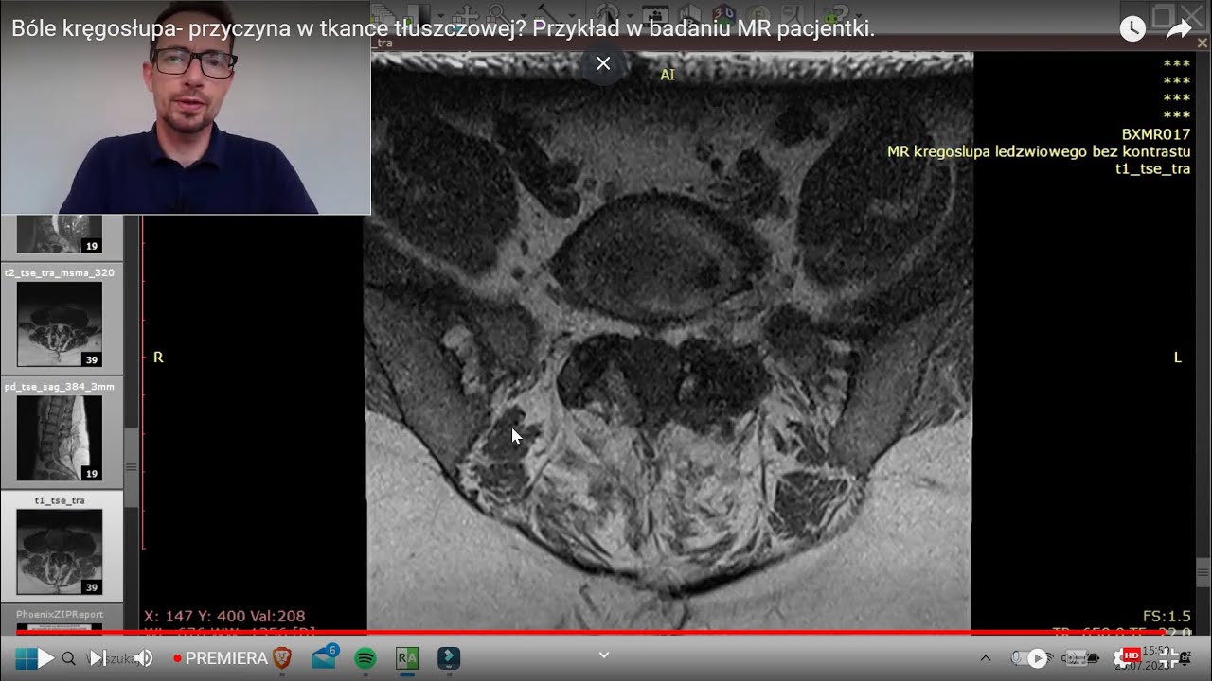1212x681 pixels.
Task: Click the 'AI' orientation marker
Action: (668, 74)
